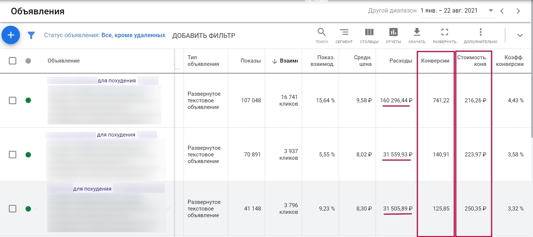Screen dimensions: 533x237
Task: Sort by the Расходы column header
Action: (x=401, y=61)
